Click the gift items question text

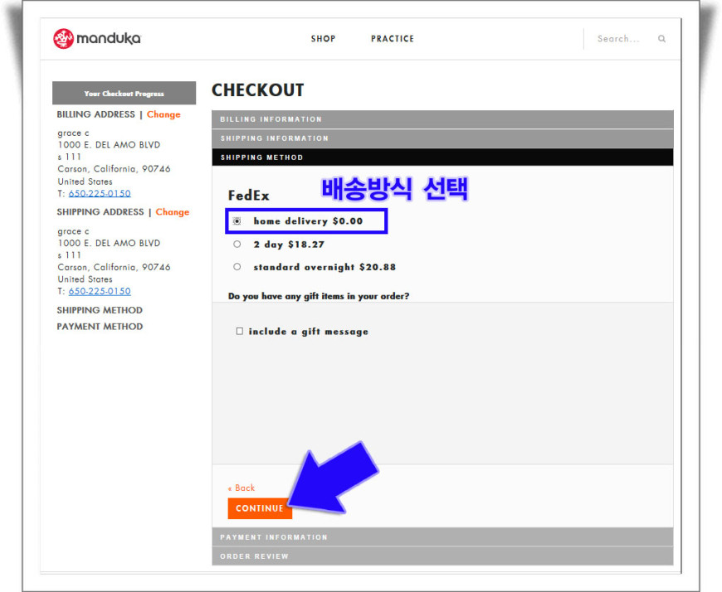coord(319,296)
